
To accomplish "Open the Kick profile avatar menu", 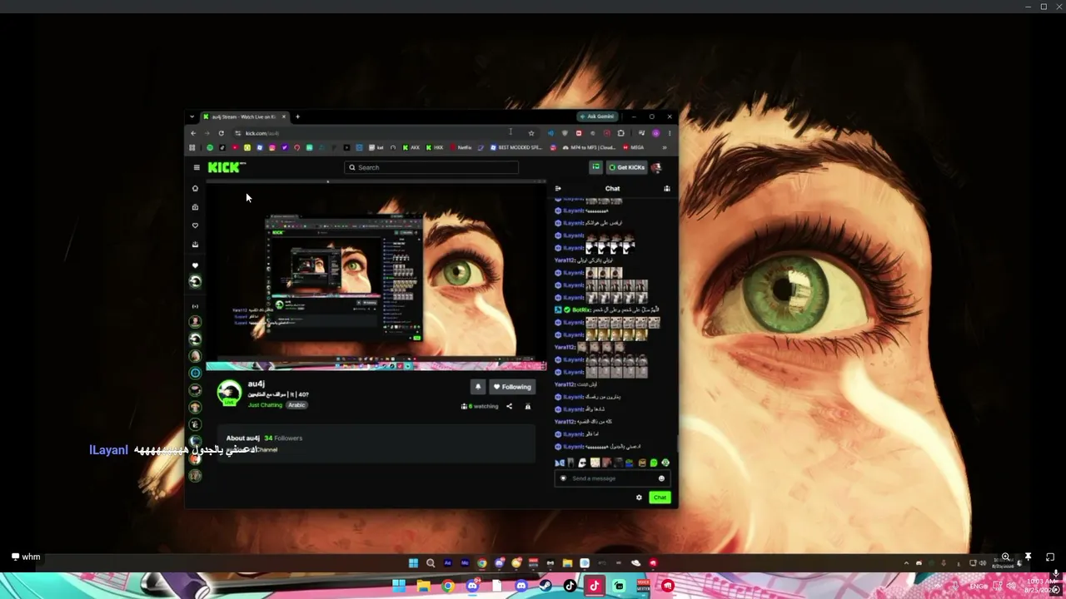I will 656,167.
